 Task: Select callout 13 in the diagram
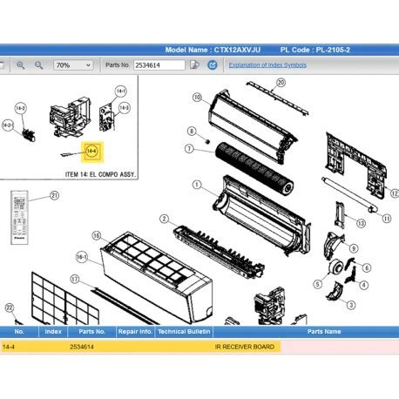(x=361, y=223)
